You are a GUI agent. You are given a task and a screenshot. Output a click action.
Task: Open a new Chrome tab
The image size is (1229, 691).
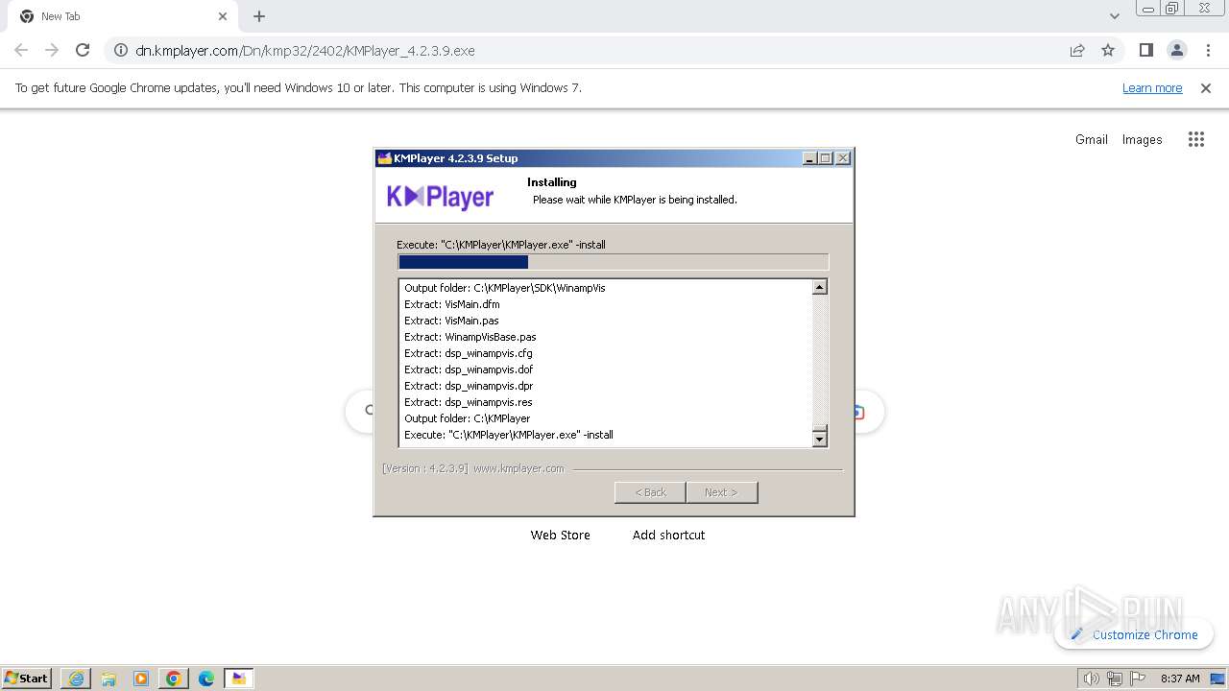(x=259, y=16)
